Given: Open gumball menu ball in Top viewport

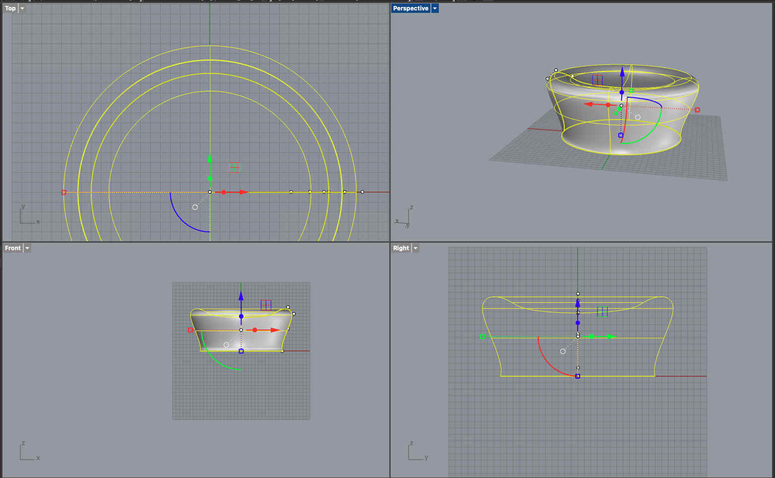Looking at the screenshot, I should (x=195, y=207).
